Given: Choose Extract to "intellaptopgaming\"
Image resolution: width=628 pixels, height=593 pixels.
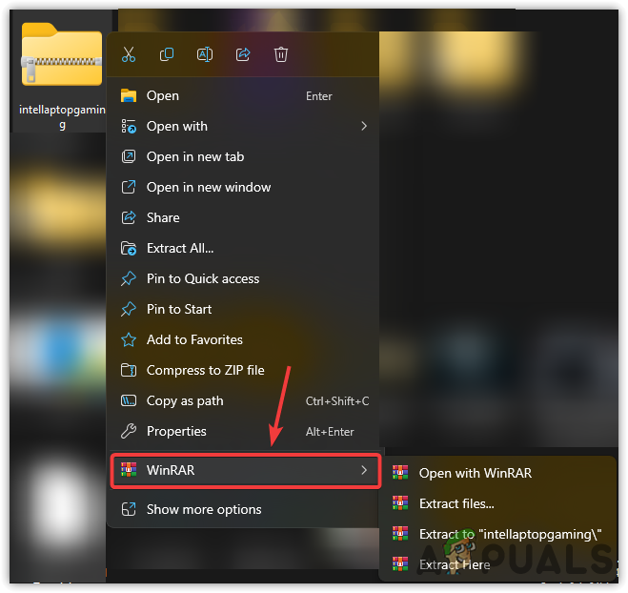Looking at the screenshot, I should pos(496,534).
